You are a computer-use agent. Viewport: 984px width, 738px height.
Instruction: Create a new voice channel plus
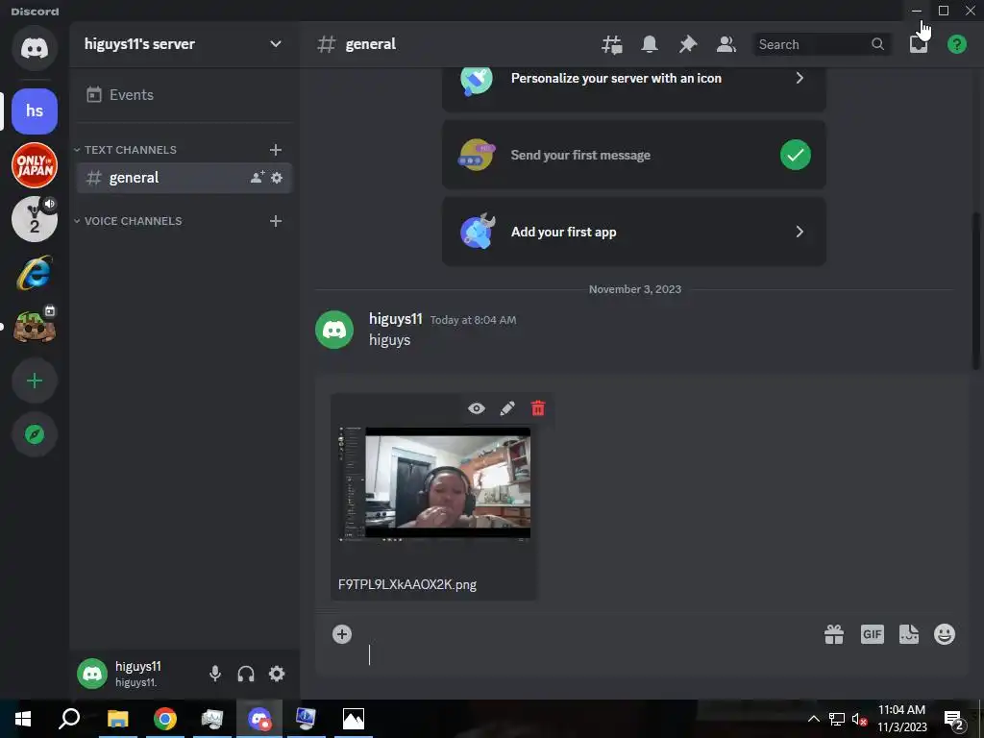pyautogui.click(x=276, y=222)
